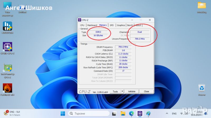
Task: Launch the CPUID CPU-Z desktop icon
Action: click(7, 47)
